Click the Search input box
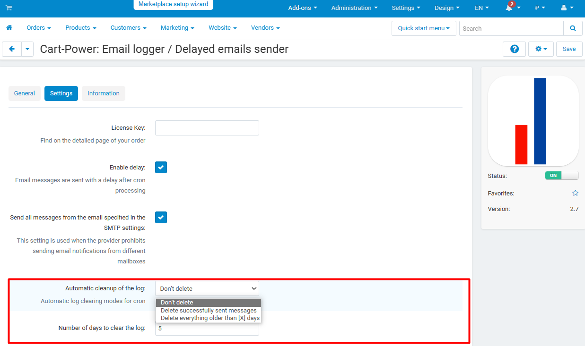Screen dimensions: 585x346 [x=511, y=28]
